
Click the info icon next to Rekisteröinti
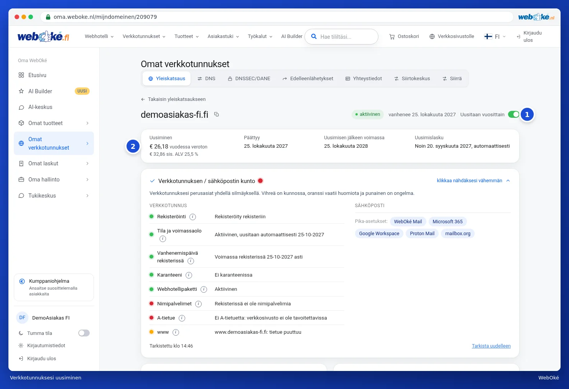[x=193, y=217]
